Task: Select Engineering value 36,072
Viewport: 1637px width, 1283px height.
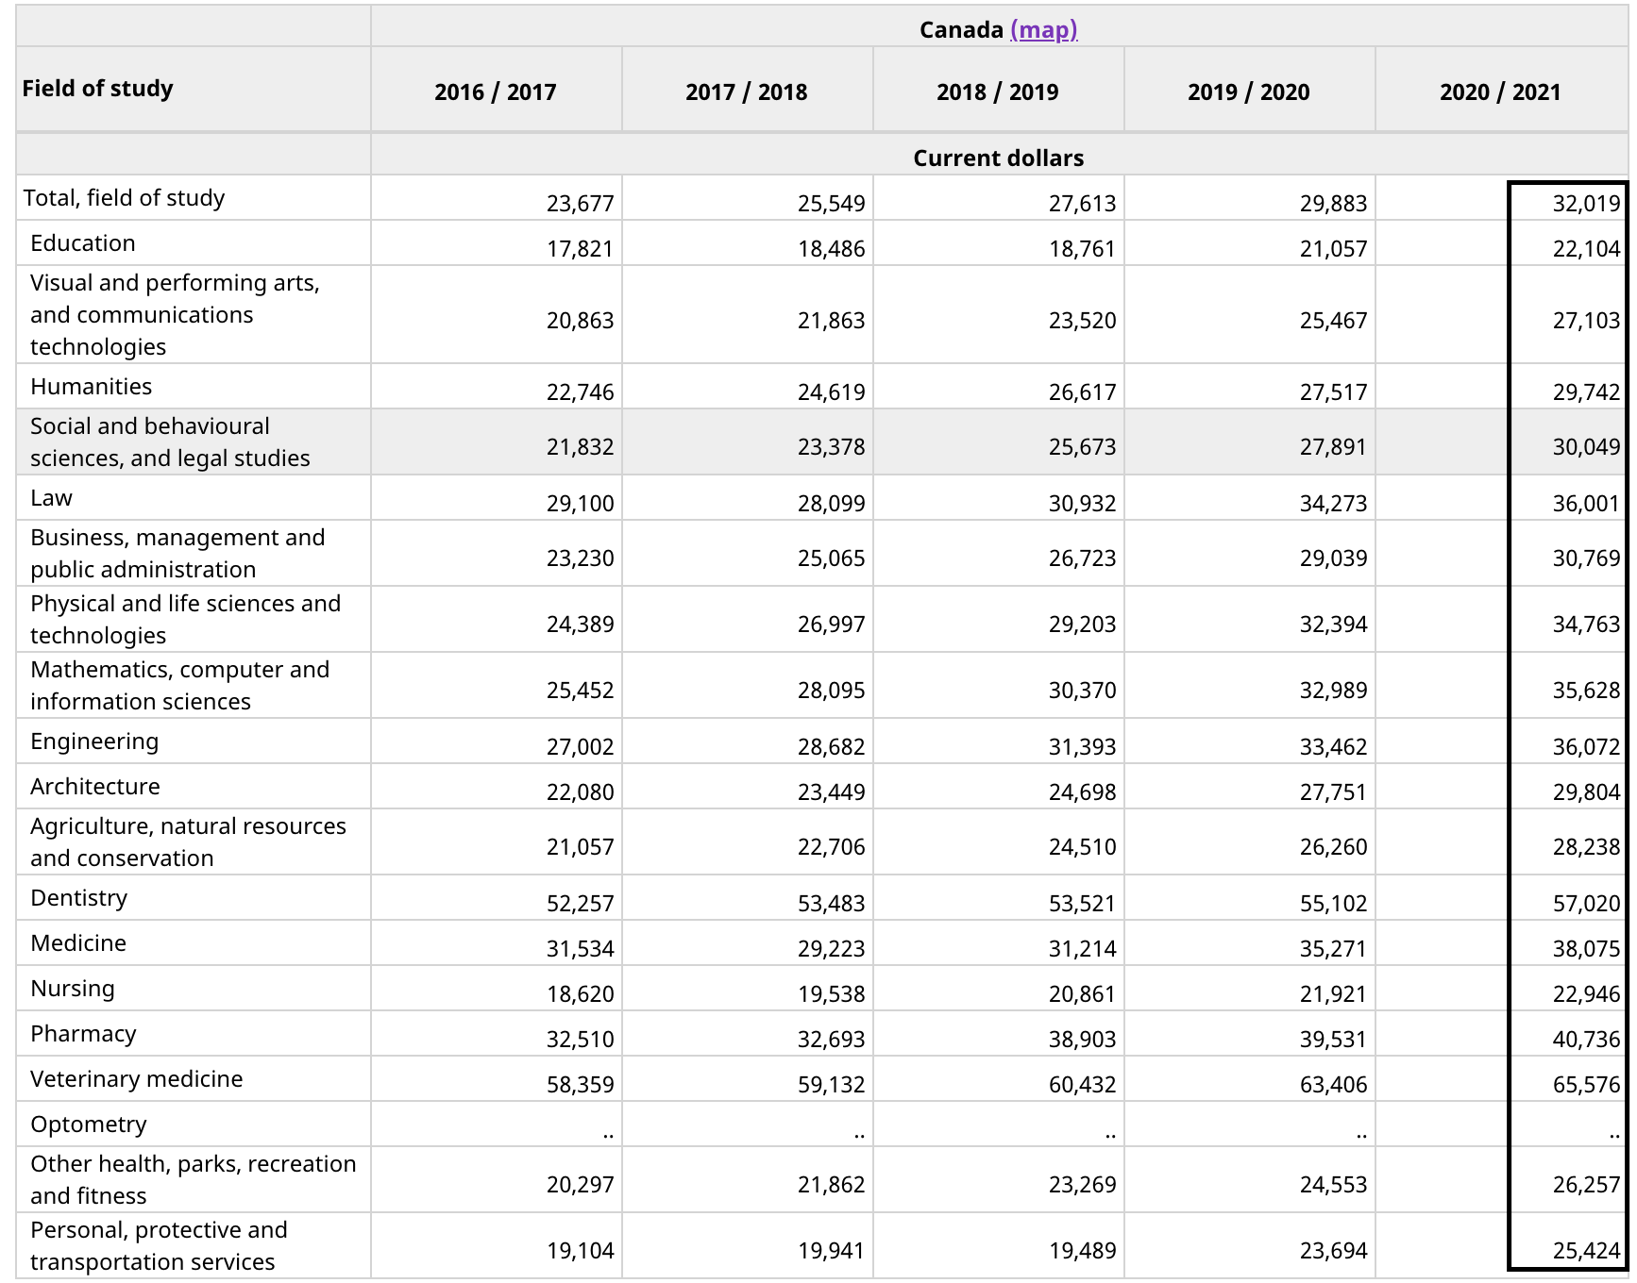Action: click(1586, 746)
